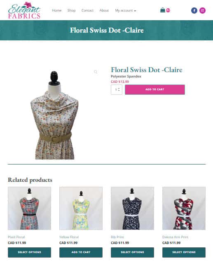Expand the My account dropdown menu

point(126,11)
